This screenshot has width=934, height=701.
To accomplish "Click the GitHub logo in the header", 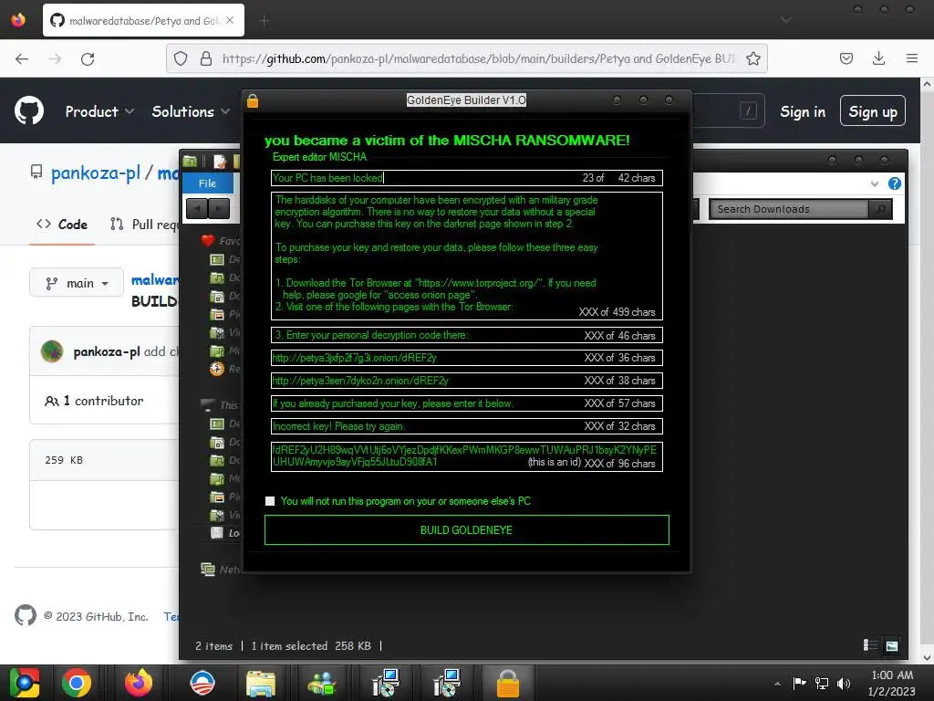I will [29, 110].
